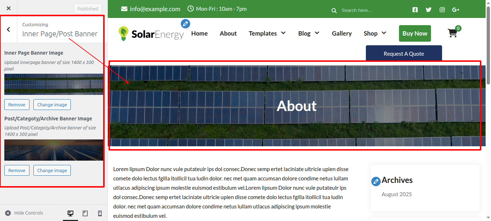Open the Instagram social icon
The width and height of the screenshot is (491, 221).
[x=442, y=10]
